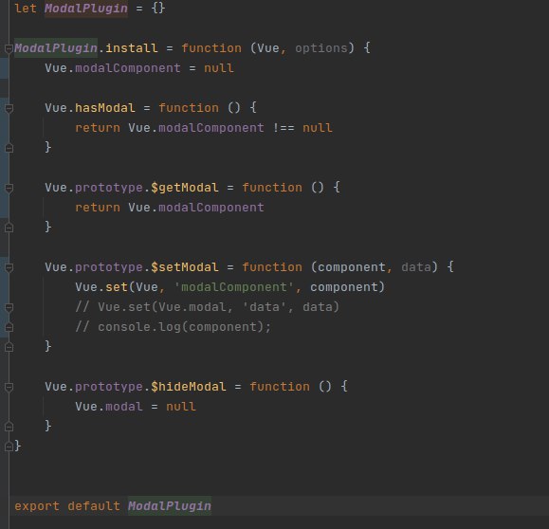Click ModalPlugin after 'export default'
The height and width of the screenshot is (529, 549).
click(170, 506)
